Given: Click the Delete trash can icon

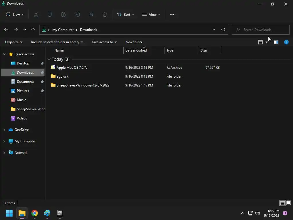Looking at the screenshot, I should tap(105, 14).
